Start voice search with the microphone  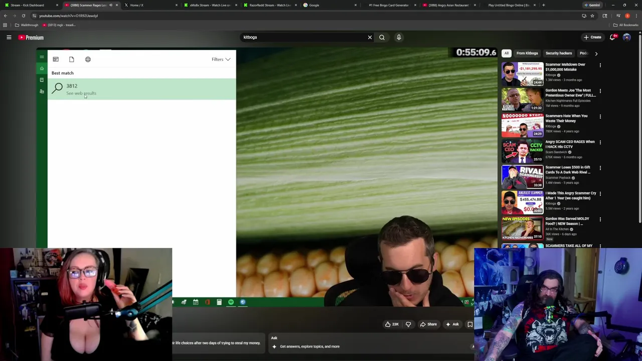399,37
